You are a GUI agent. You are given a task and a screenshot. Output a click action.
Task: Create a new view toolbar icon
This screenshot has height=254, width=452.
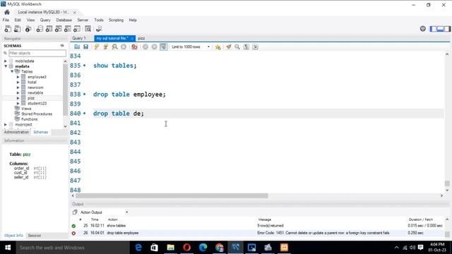[x=58, y=29]
